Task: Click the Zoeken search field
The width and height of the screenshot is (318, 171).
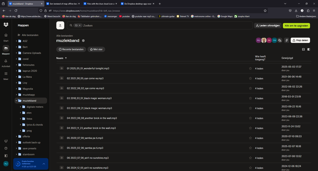Action: [159, 25]
